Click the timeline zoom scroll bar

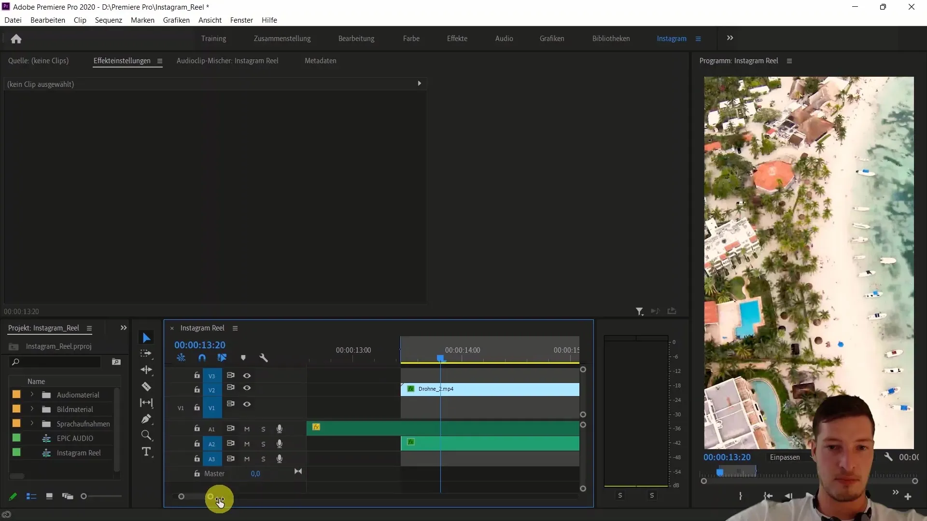click(x=196, y=496)
